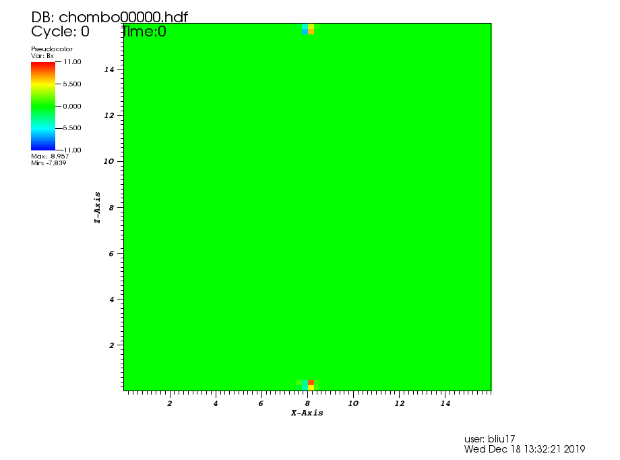The height and width of the screenshot is (460, 620).
Task: Click the orange hotspot cell at plot top
Action: tap(311, 32)
